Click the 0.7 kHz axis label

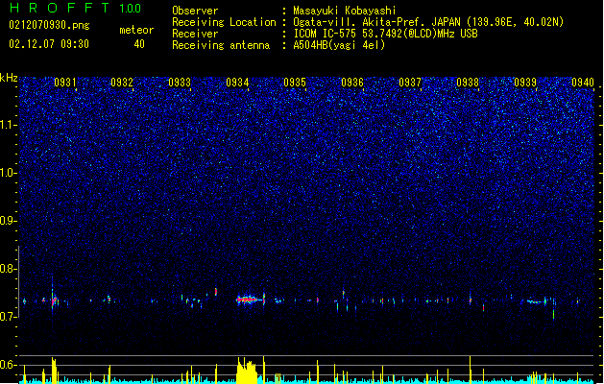click(x=9, y=317)
